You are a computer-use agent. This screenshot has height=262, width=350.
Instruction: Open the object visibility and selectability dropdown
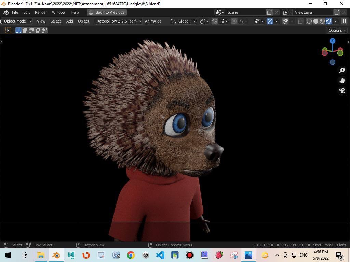[x=259, y=21]
